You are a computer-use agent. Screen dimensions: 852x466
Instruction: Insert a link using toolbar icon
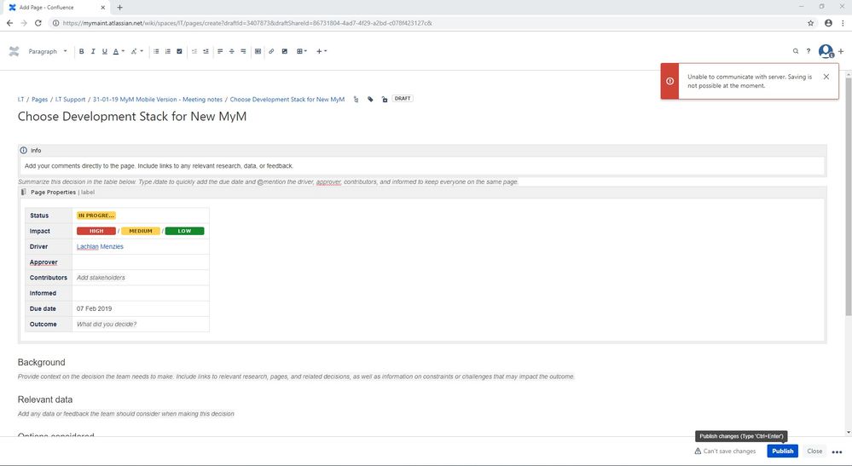271,51
